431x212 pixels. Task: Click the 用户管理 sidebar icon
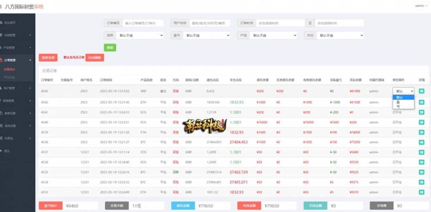click(x=2, y=89)
